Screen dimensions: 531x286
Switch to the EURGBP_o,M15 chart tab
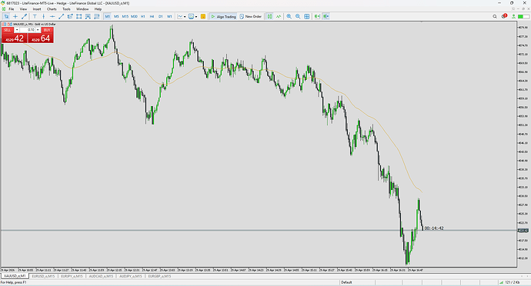159,276
